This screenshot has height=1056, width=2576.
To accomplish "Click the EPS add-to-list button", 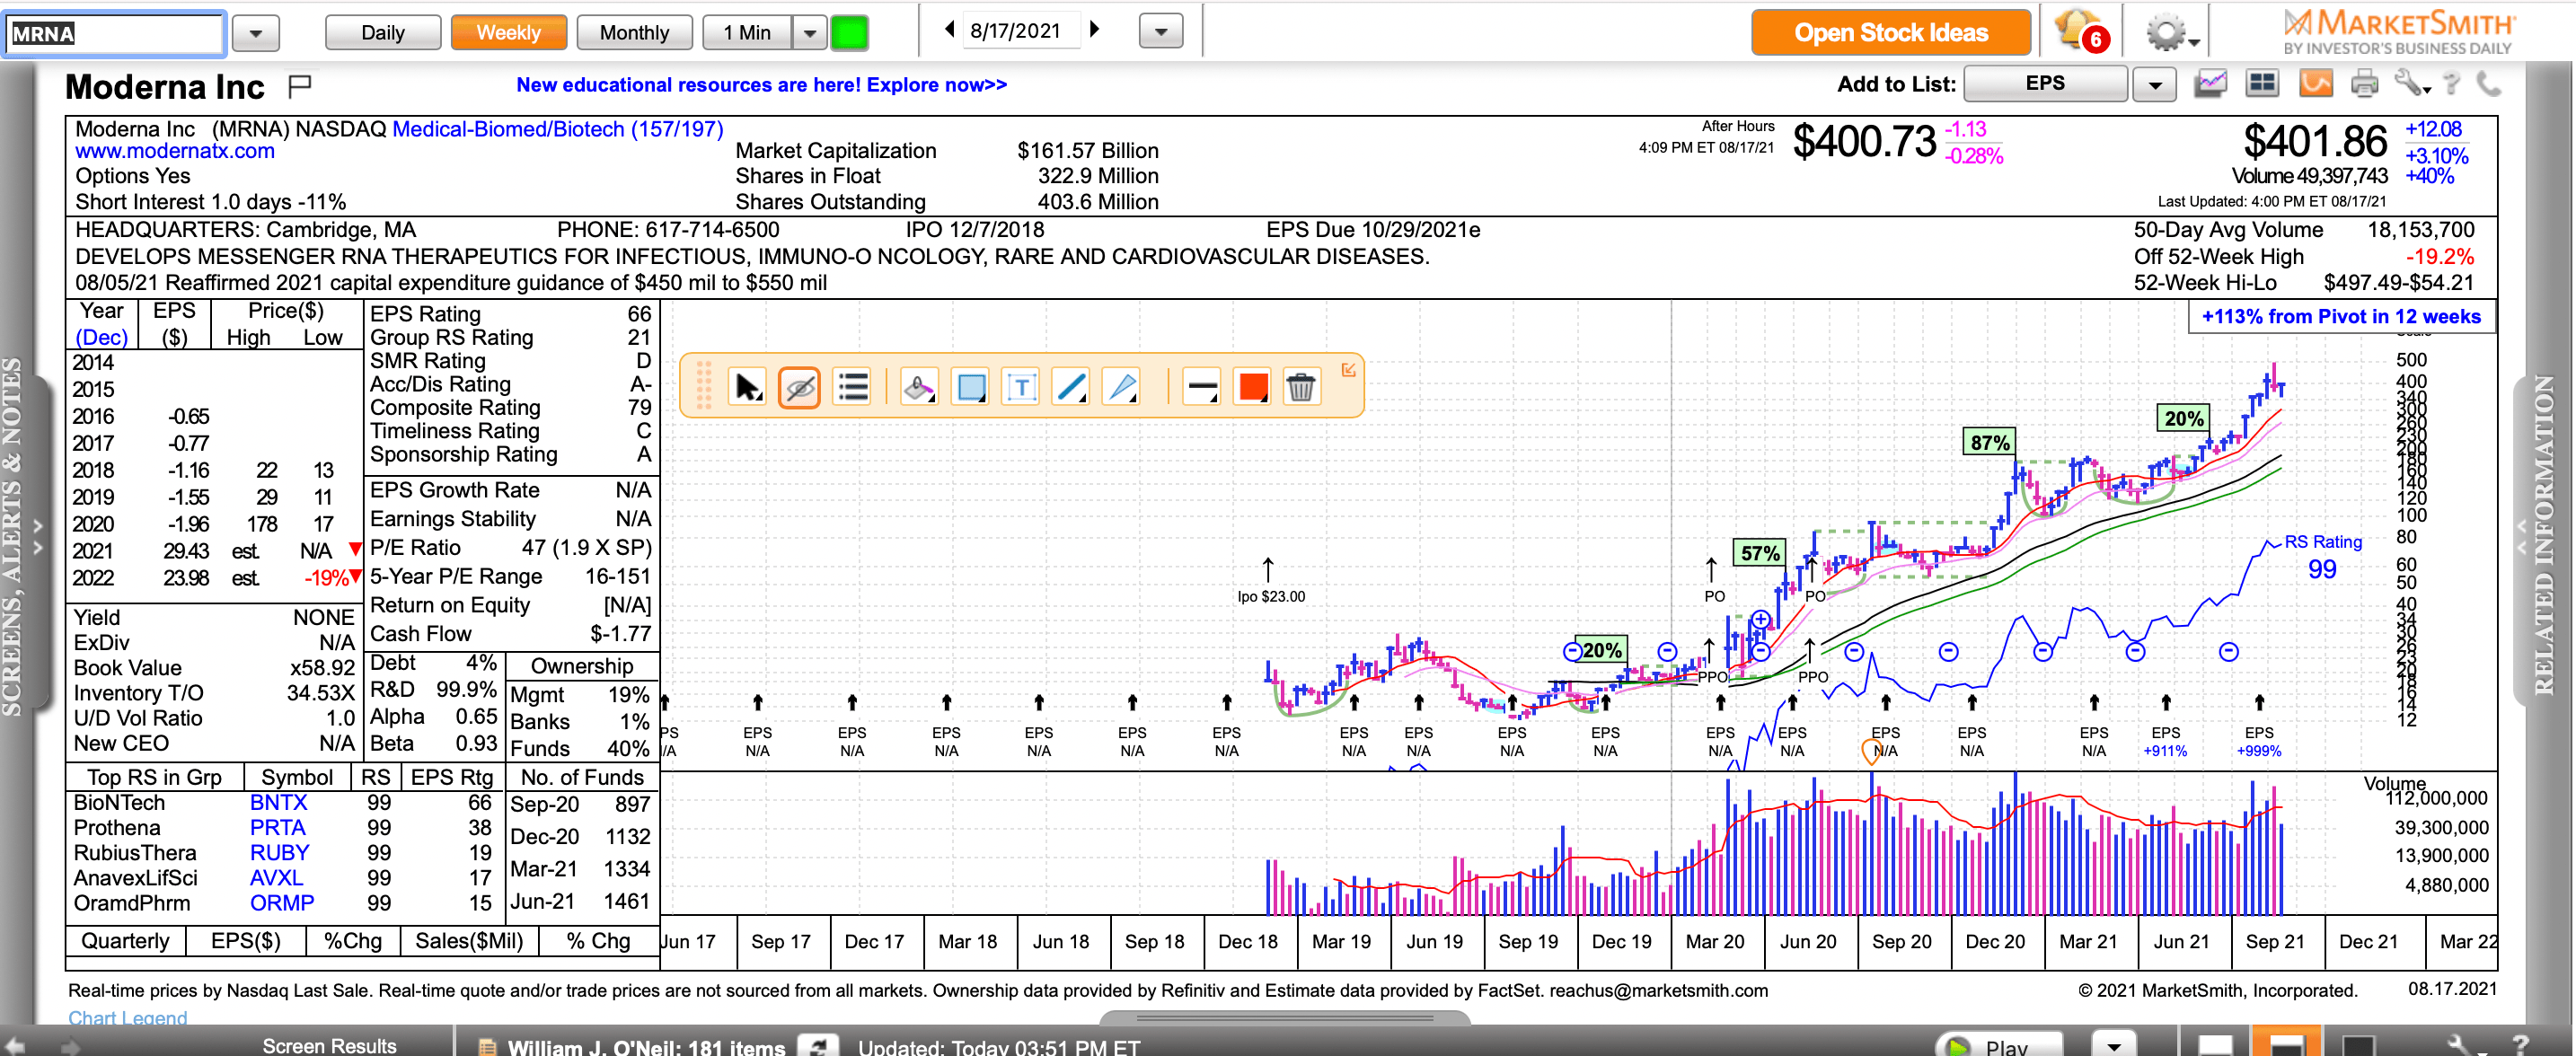I will point(2045,84).
